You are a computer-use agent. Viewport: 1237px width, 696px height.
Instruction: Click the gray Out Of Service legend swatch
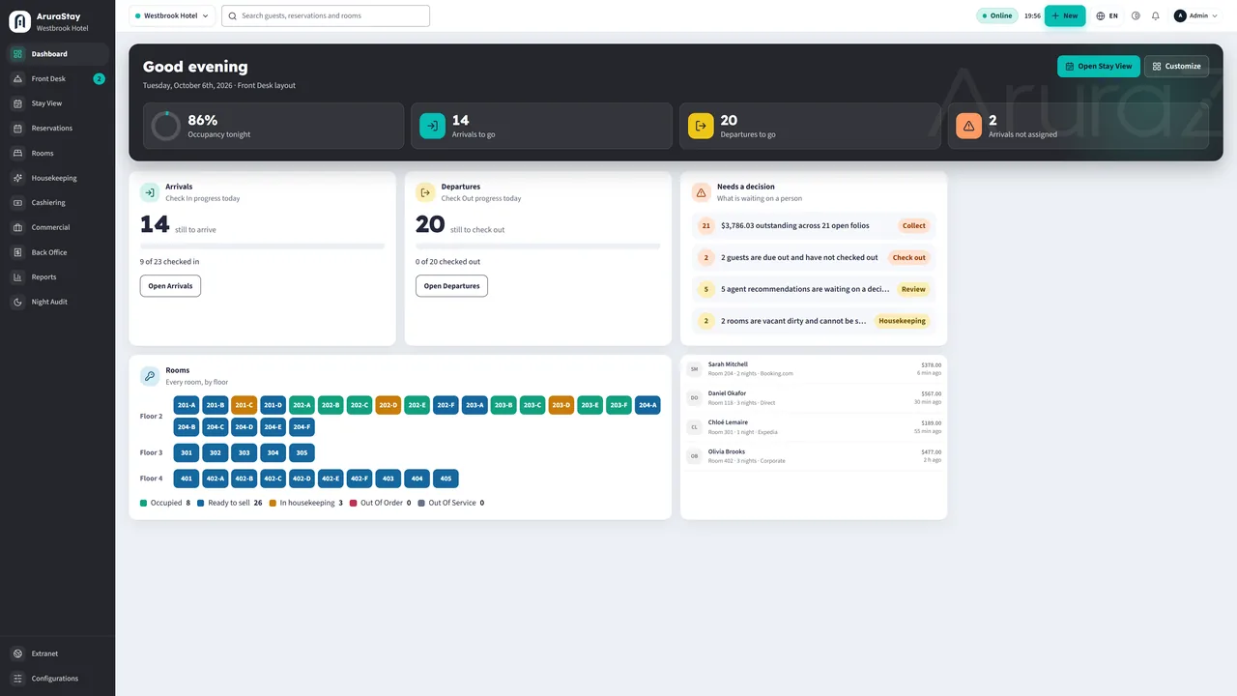coord(421,503)
